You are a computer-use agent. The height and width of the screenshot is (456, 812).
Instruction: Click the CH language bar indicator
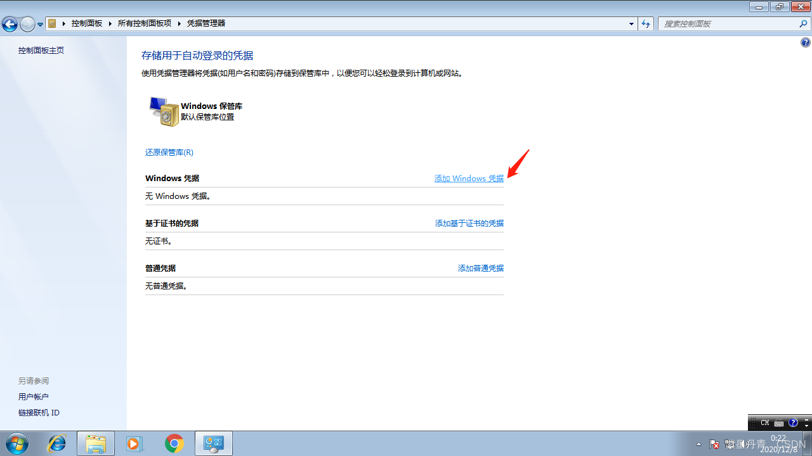[x=764, y=423]
